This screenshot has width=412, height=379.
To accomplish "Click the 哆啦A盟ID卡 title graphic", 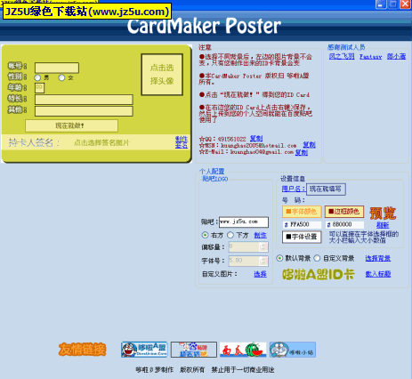I will tap(319, 274).
